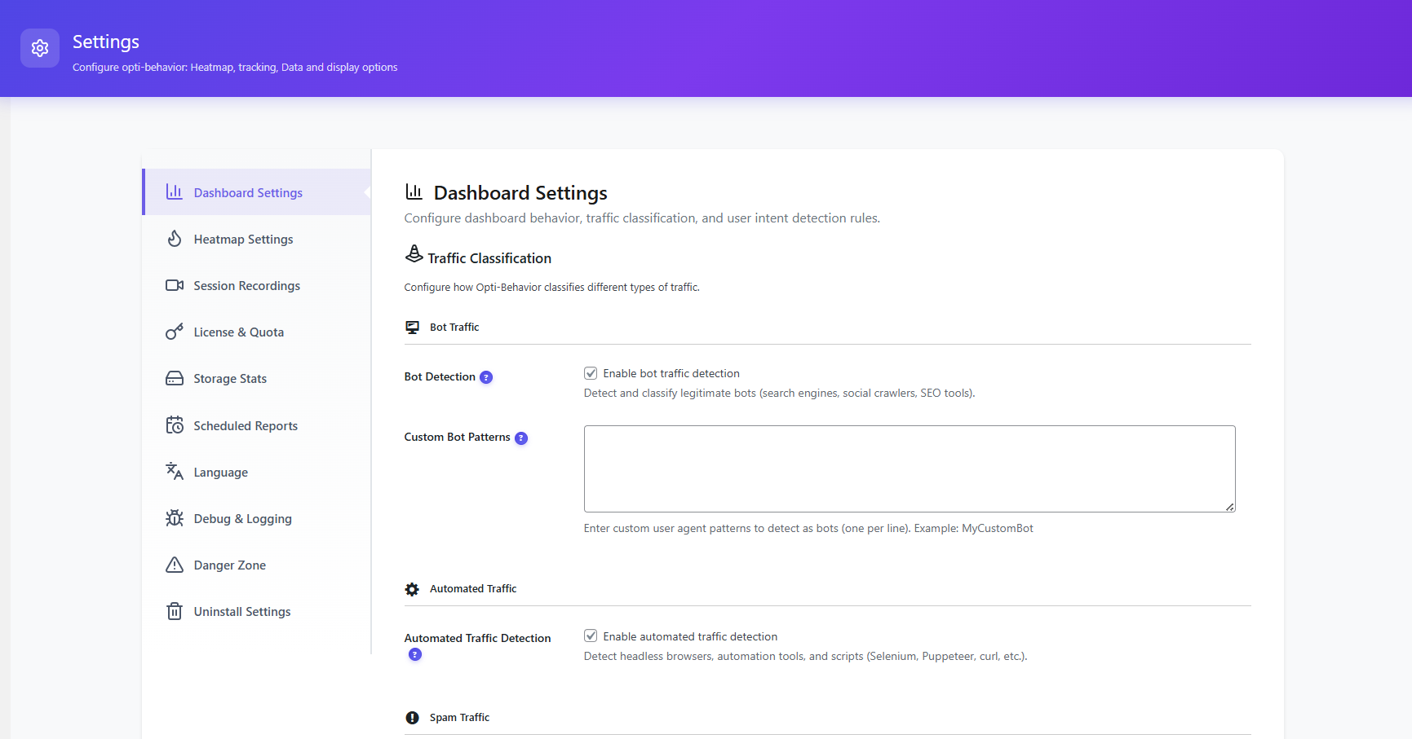Viewport: 1412px width, 739px height.
Task: Click the Storage Stats drive icon
Action: tap(175, 378)
